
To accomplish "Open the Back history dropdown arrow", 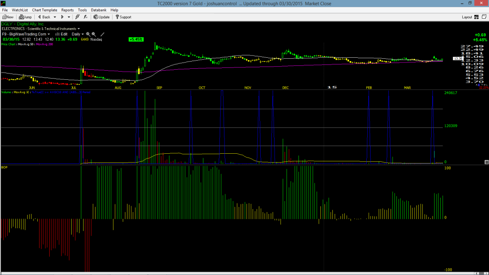I will point(55,17).
